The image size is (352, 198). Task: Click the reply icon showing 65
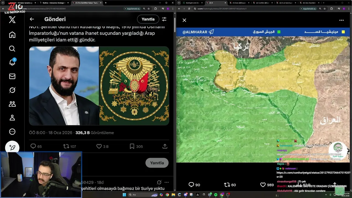pos(33,146)
